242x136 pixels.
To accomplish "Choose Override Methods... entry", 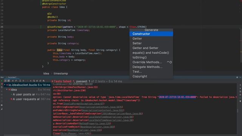I will pyautogui.click(x=151, y=62).
